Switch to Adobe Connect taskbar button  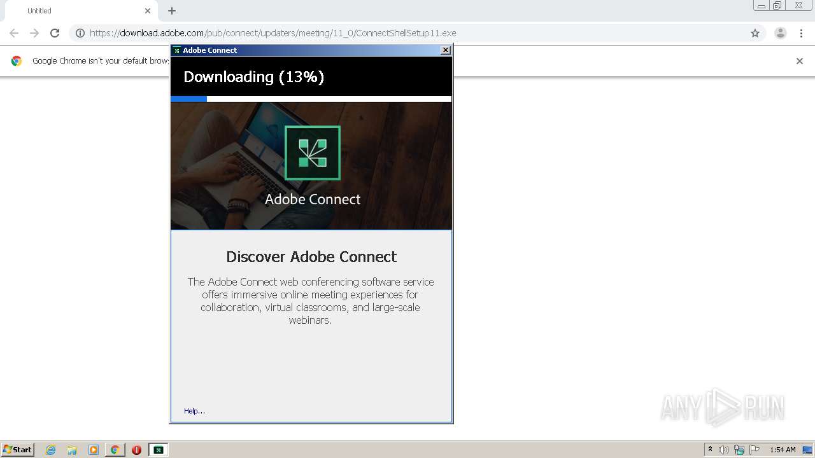click(x=159, y=450)
